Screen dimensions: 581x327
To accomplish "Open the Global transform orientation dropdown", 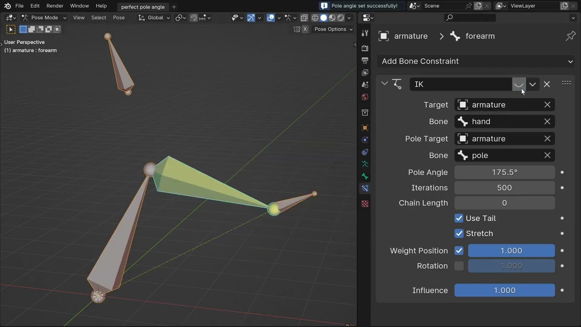I will tap(154, 18).
